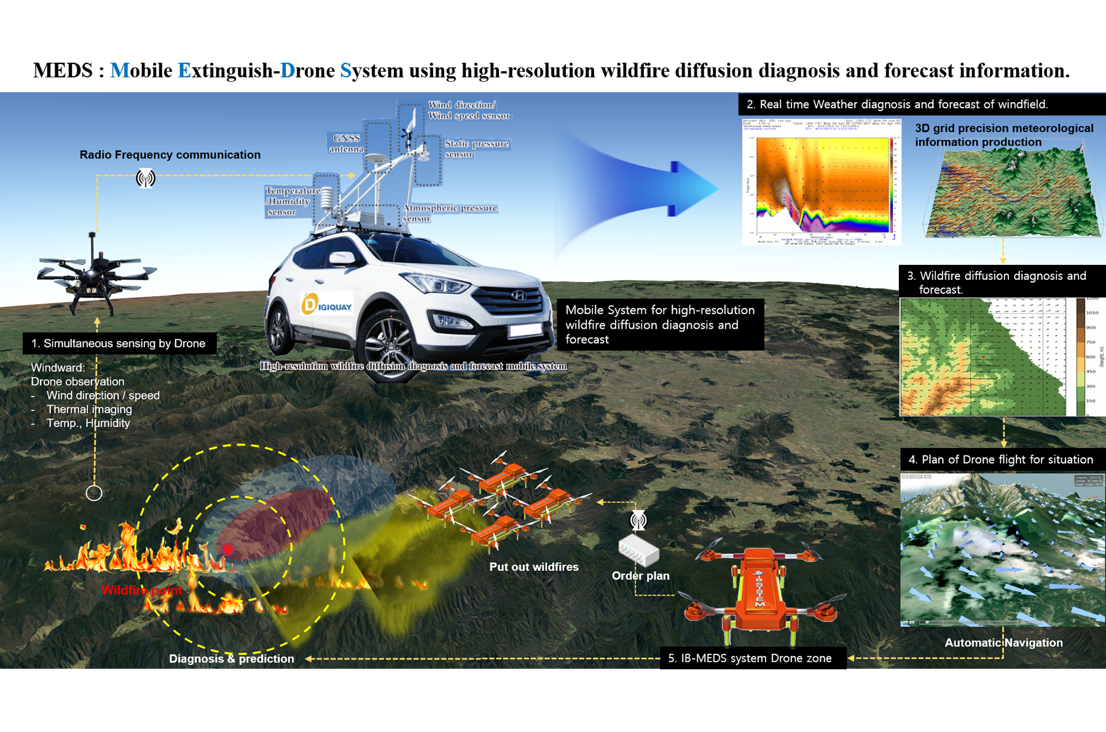Viewport: 1106px width, 732px height.
Task: Click the black sensing drone image
Action: (96, 274)
